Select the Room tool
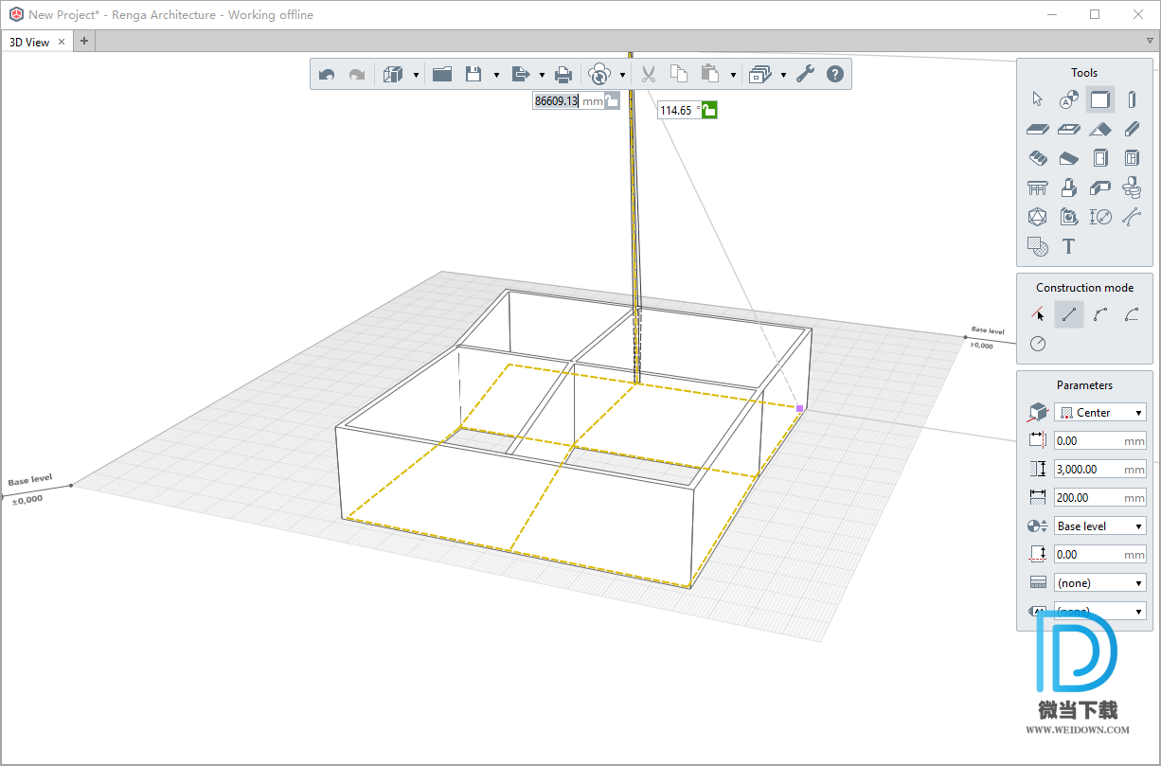This screenshot has width=1161, height=766. [x=1068, y=217]
